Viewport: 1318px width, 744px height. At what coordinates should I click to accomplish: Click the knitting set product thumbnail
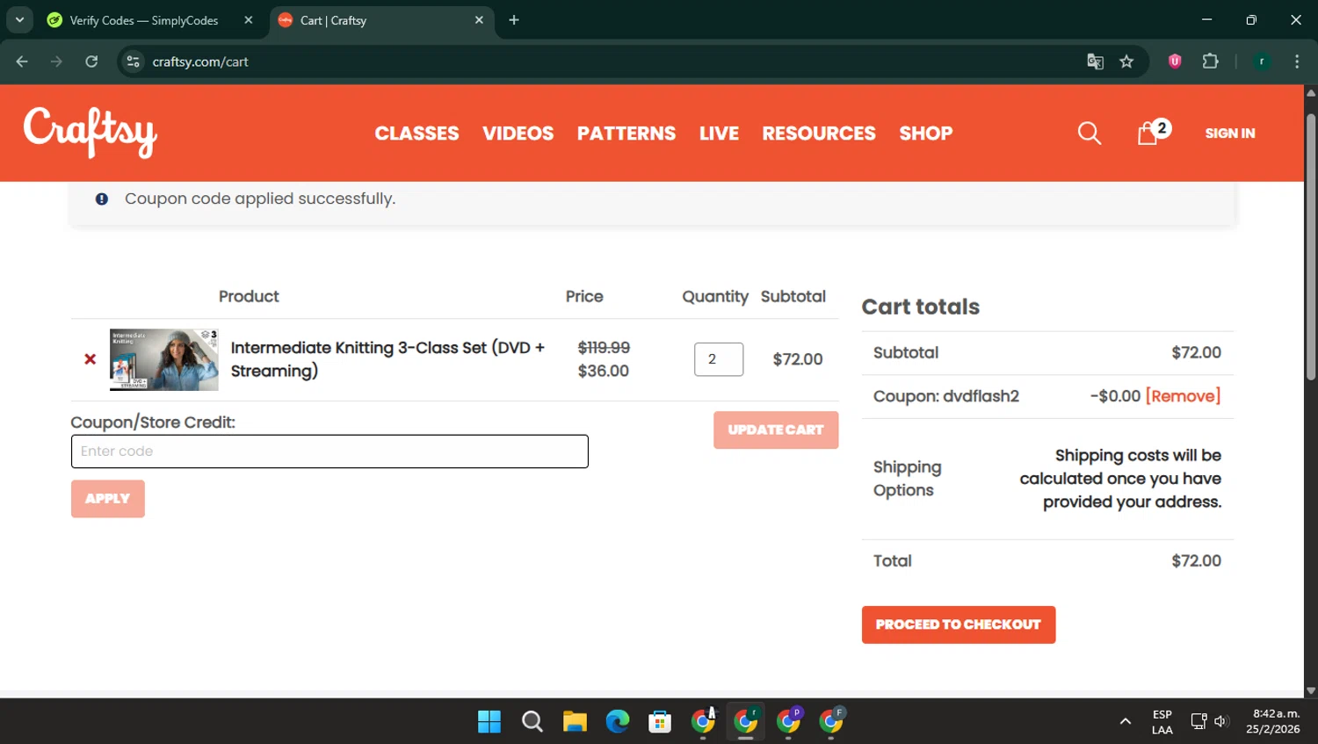(x=163, y=359)
